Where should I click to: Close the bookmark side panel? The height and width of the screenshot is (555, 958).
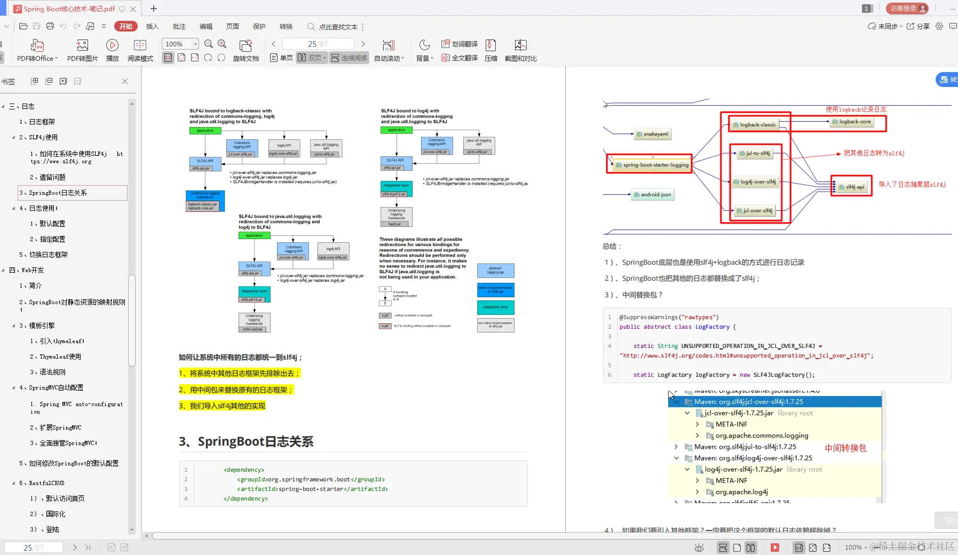[x=125, y=81]
